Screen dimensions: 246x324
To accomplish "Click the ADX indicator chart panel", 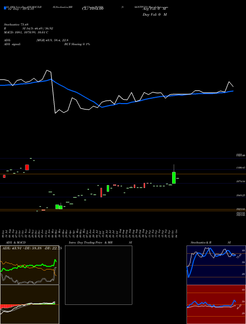I will (x=30, y=265).
